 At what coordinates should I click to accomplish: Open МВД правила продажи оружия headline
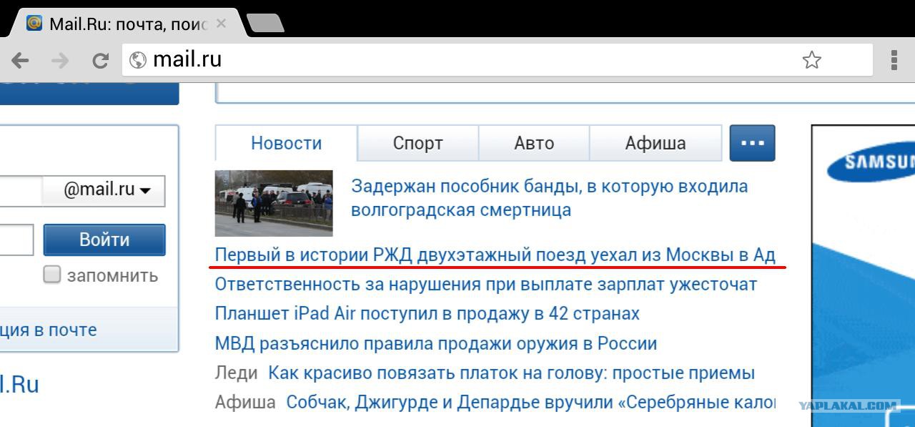tap(436, 343)
